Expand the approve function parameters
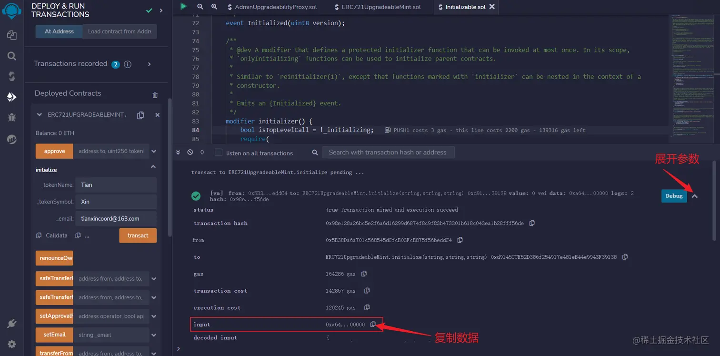 (154, 151)
